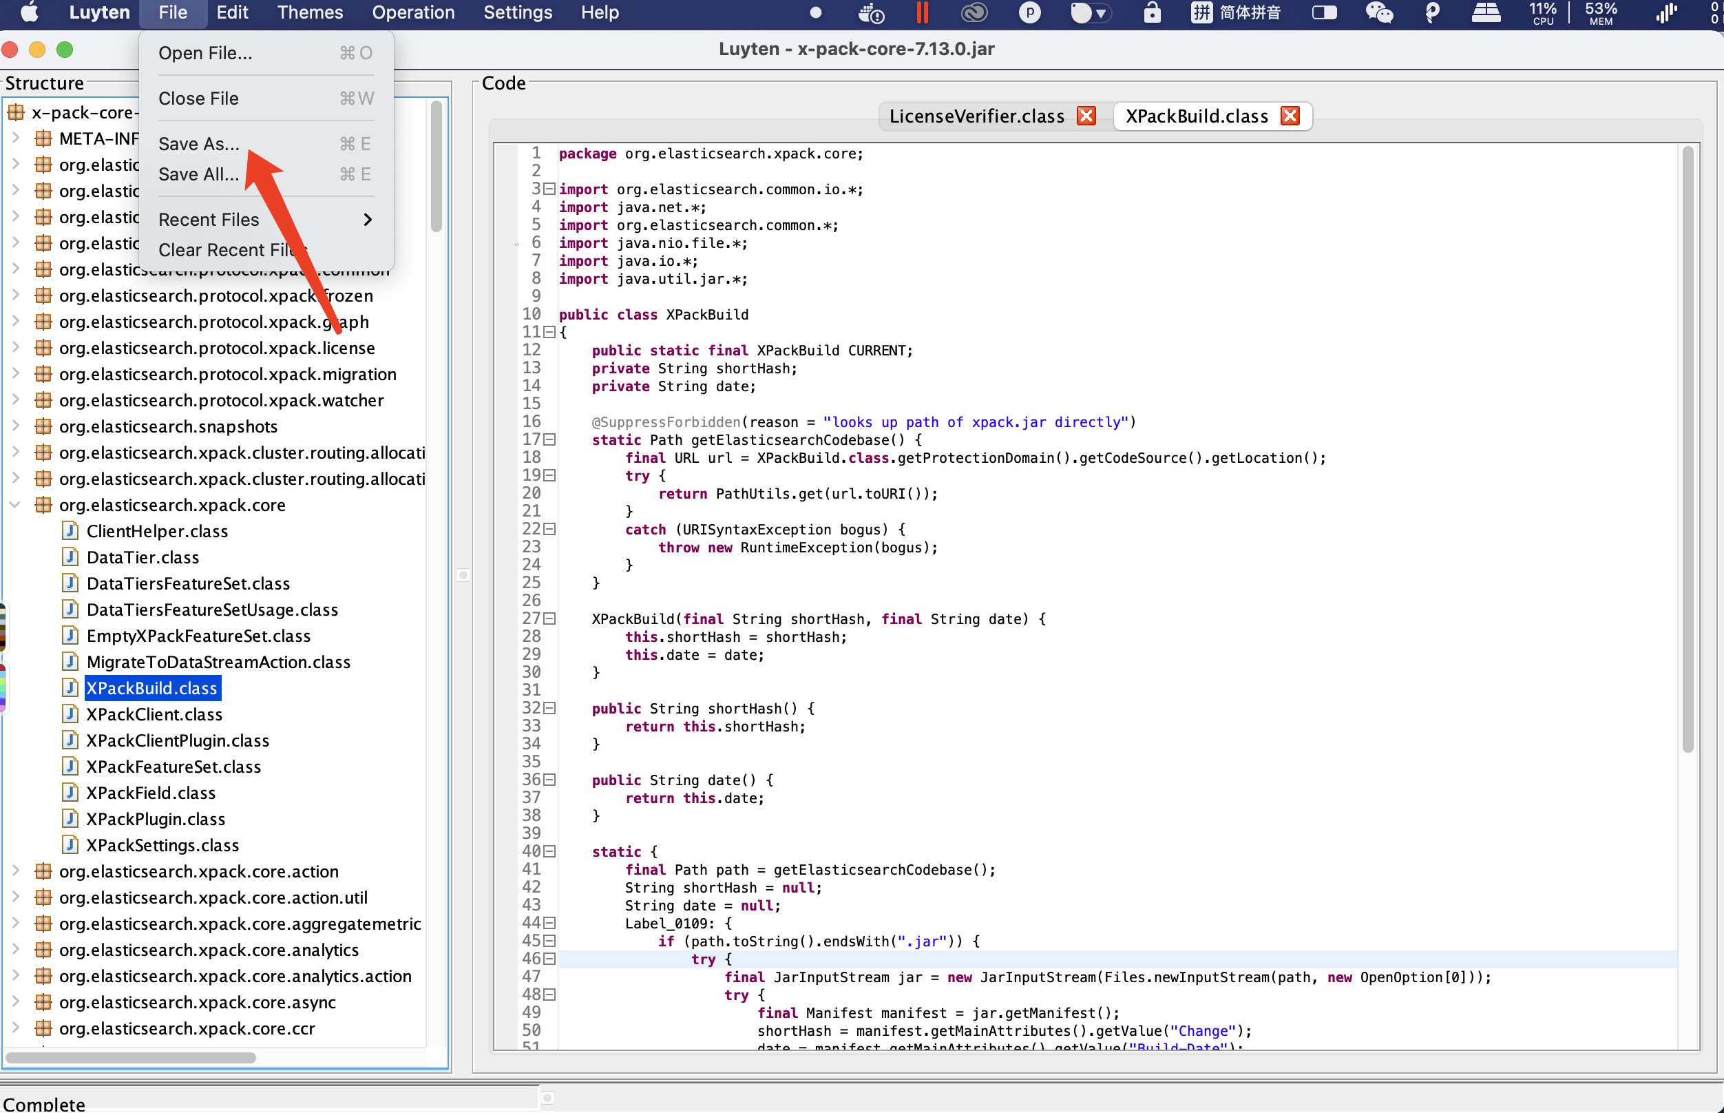Fold the catch block at line 22
This screenshot has width=1724, height=1113.
pos(549,530)
